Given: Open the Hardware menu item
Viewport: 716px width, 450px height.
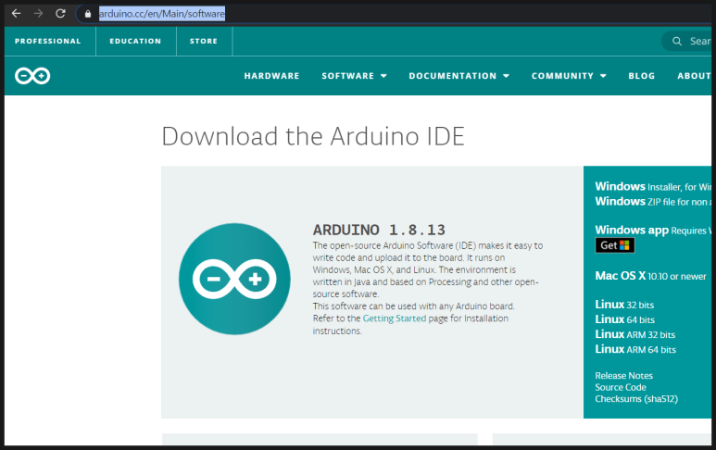Looking at the screenshot, I should (271, 76).
